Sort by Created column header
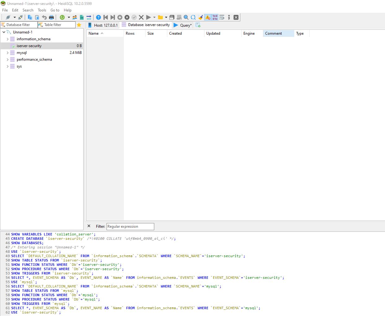 [x=186, y=33]
